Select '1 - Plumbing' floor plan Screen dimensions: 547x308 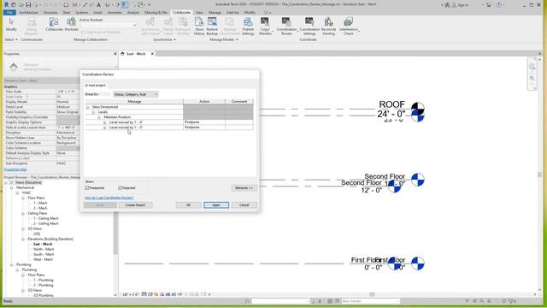click(44, 280)
